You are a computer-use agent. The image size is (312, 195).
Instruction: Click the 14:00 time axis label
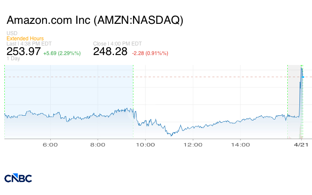tap(240, 145)
